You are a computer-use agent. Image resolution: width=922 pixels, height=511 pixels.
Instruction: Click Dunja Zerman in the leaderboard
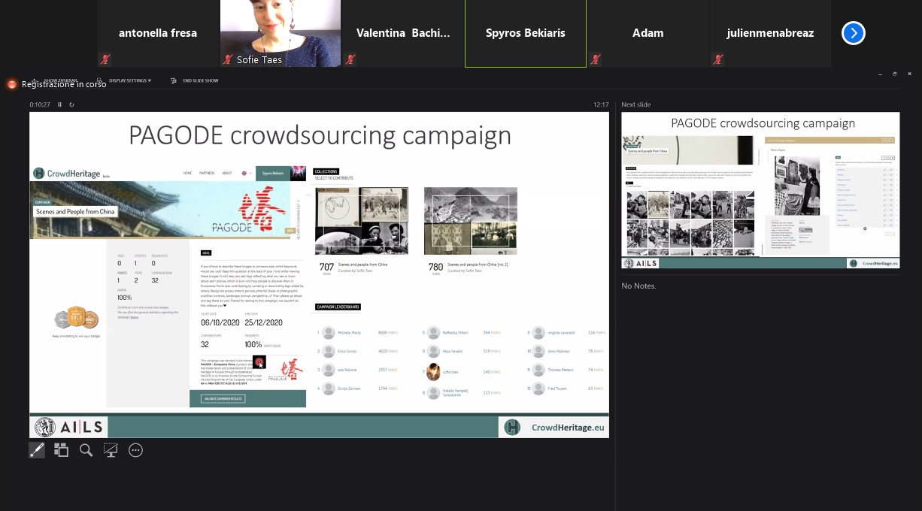pyautogui.click(x=349, y=389)
